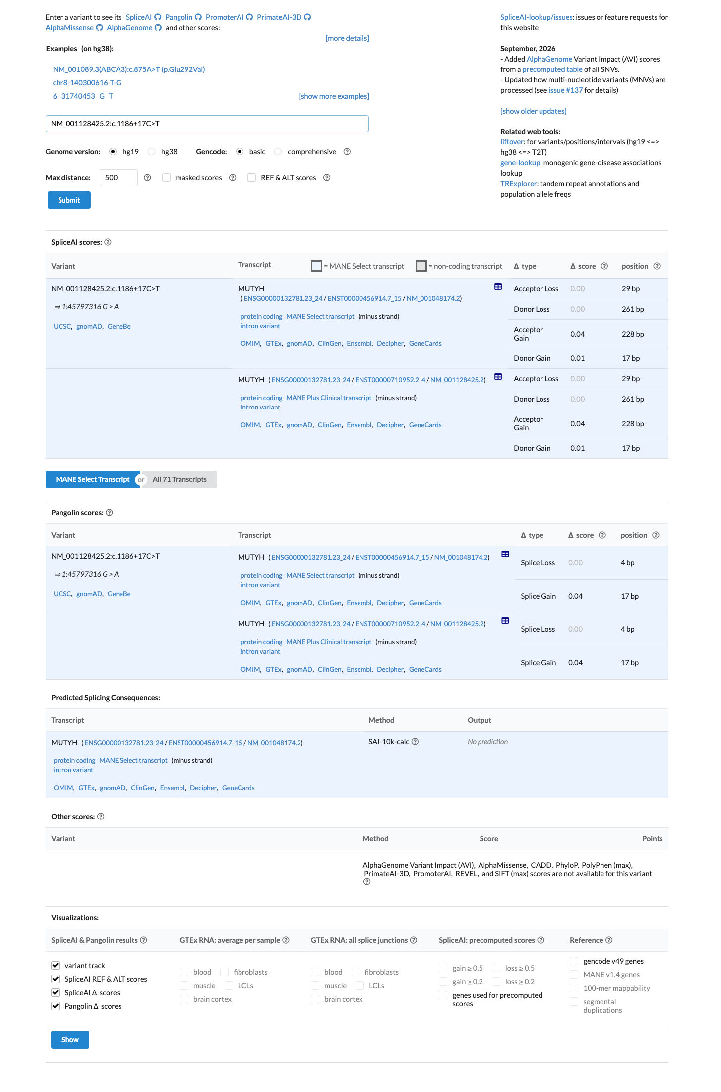The image size is (721, 1092).
Task: Click the Other scores help icon
Action: point(101,817)
